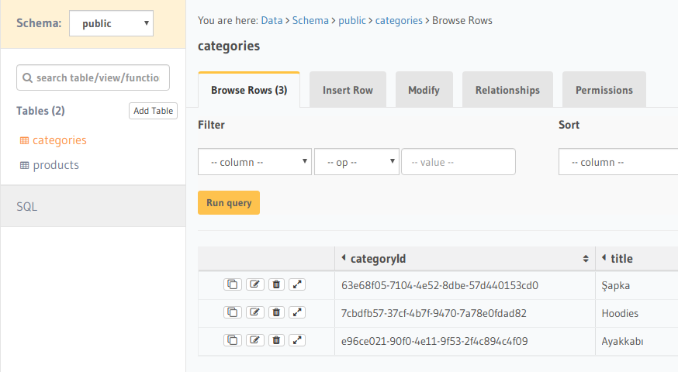This screenshot has height=372, width=678.
Task: Go to the Permissions tab
Action: click(604, 90)
